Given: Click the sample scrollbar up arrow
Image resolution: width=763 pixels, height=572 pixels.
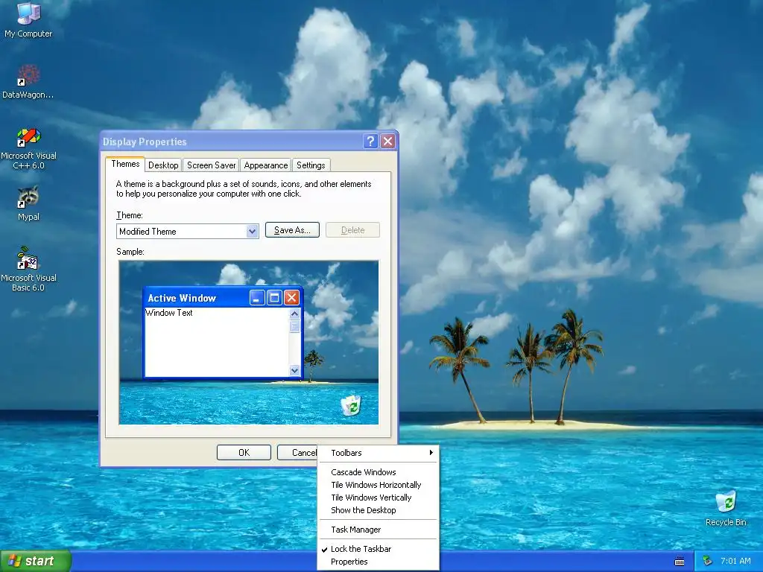Looking at the screenshot, I should 294,314.
